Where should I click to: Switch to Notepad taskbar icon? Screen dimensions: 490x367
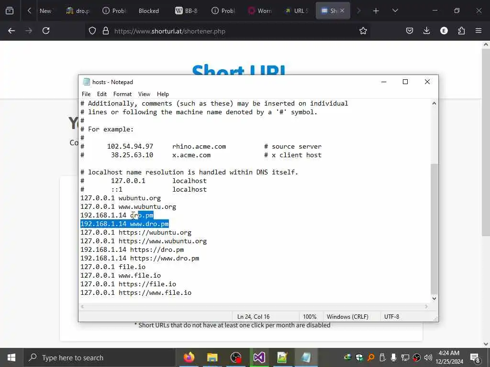306,357
